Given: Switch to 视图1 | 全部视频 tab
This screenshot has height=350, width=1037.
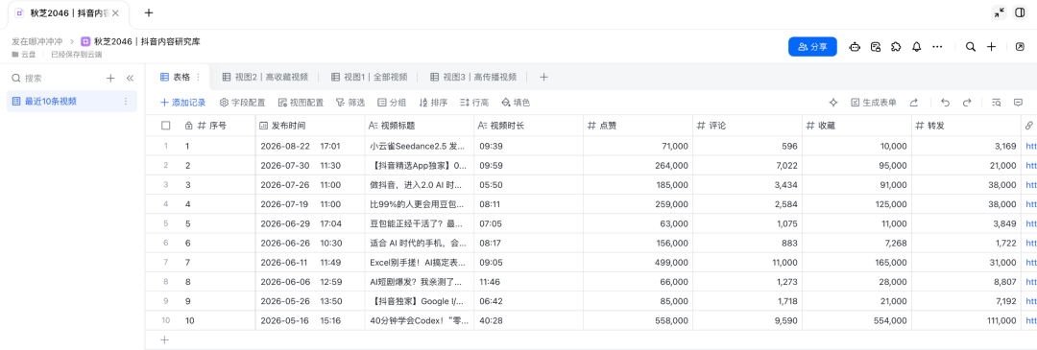Looking at the screenshot, I should click(369, 78).
